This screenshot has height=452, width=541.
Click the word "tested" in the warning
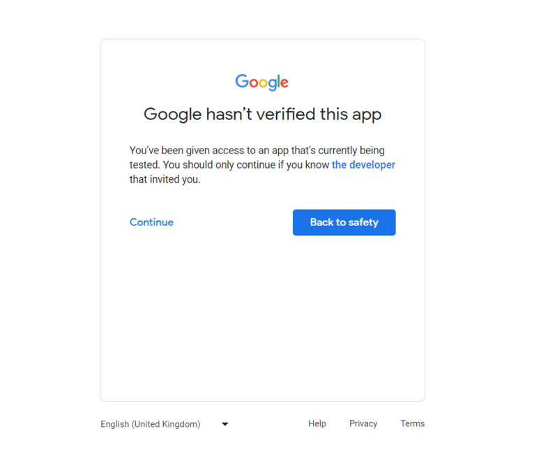coord(144,165)
